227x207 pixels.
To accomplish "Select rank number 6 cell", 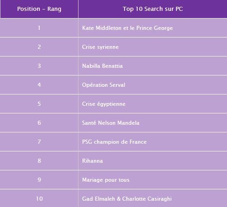I will coord(39,123).
